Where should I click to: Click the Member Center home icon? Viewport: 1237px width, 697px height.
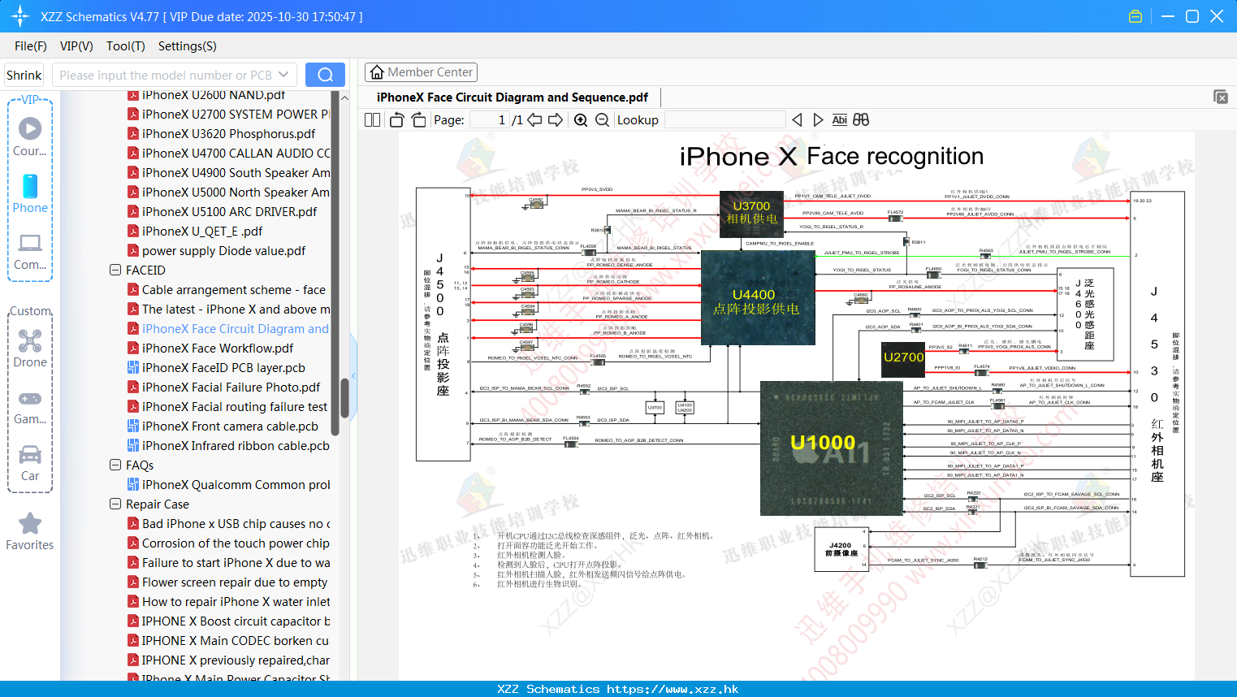click(x=377, y=72)
